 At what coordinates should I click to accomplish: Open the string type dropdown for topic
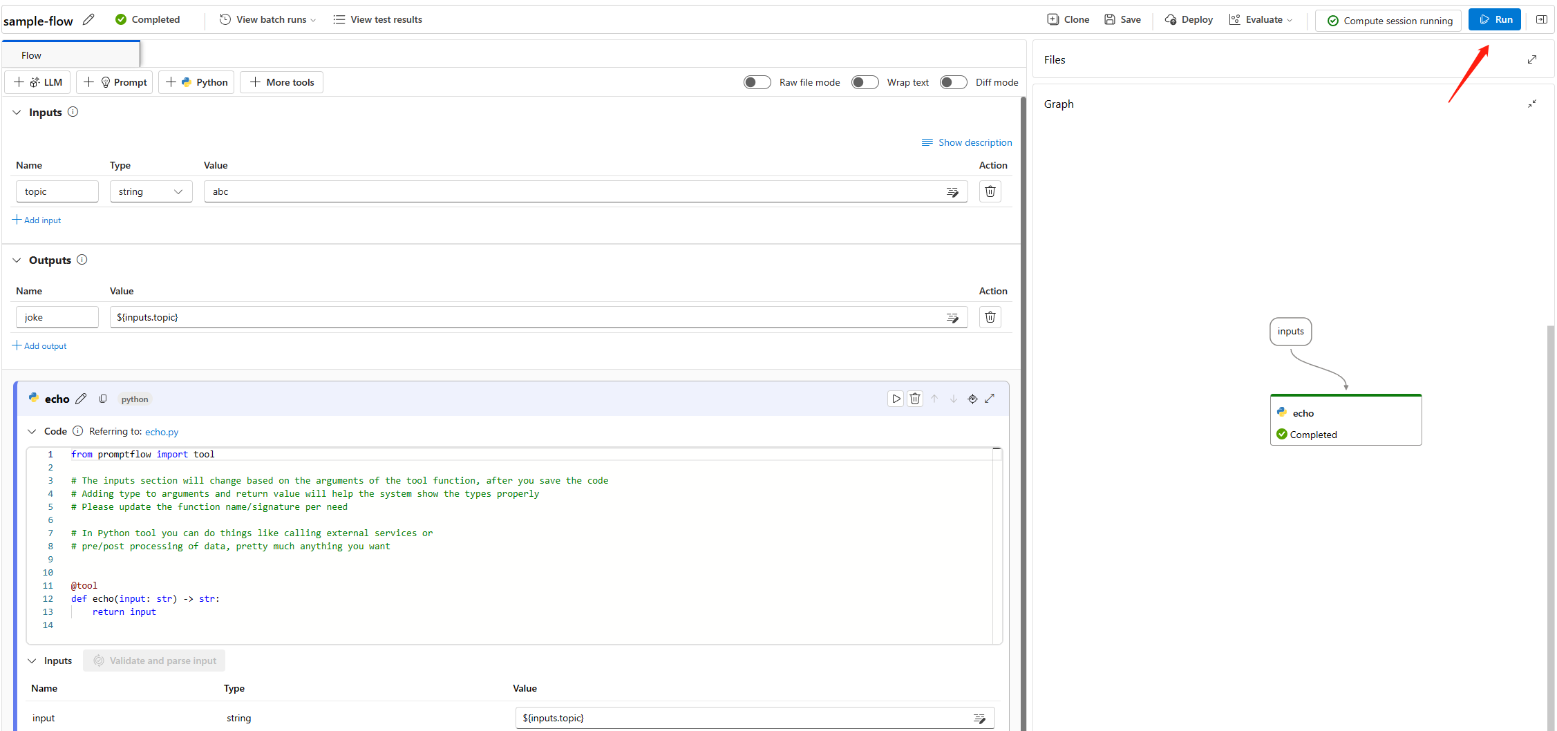click(x=151, y=191)
